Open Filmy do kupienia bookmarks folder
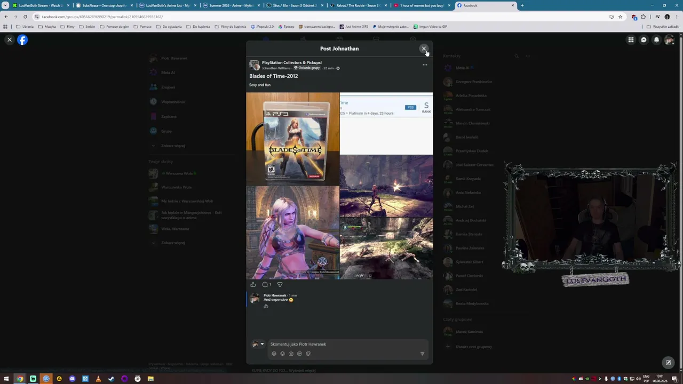 [x=231, y=27]
